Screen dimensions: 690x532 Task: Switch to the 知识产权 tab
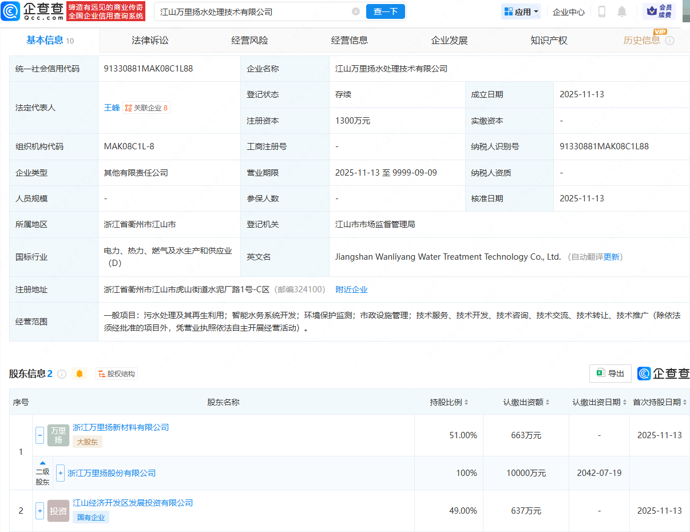[x=549, y=41]
